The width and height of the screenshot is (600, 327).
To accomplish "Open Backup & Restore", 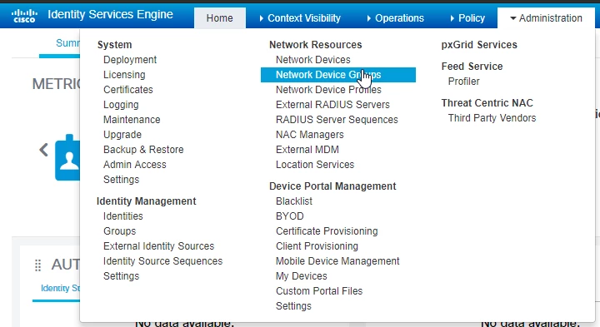I will 143,150.
